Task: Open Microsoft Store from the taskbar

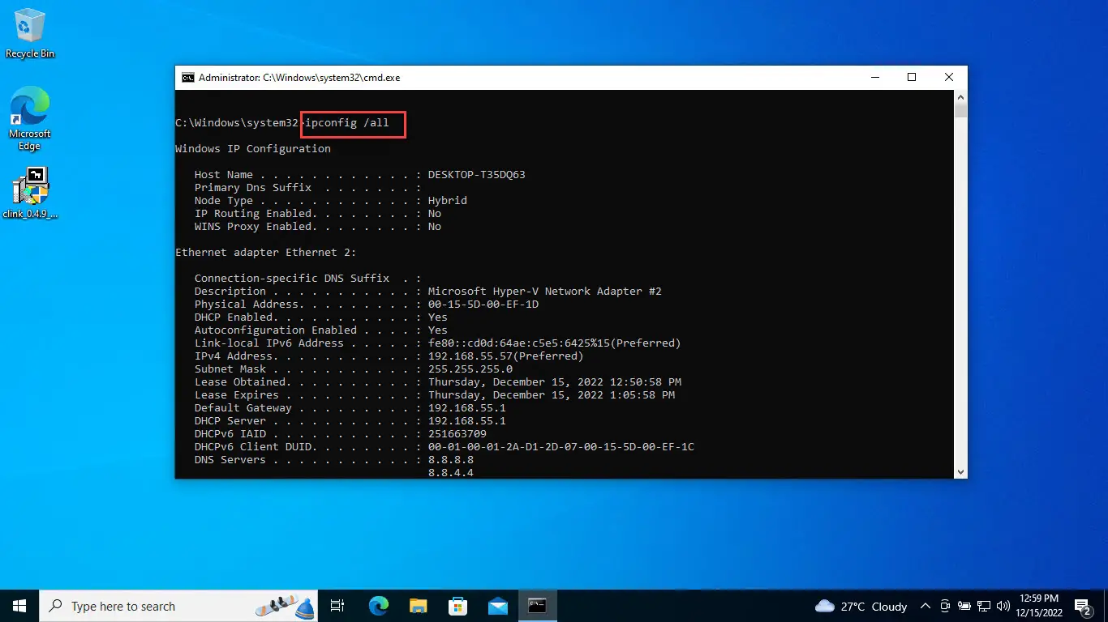Action: (457, 606)
